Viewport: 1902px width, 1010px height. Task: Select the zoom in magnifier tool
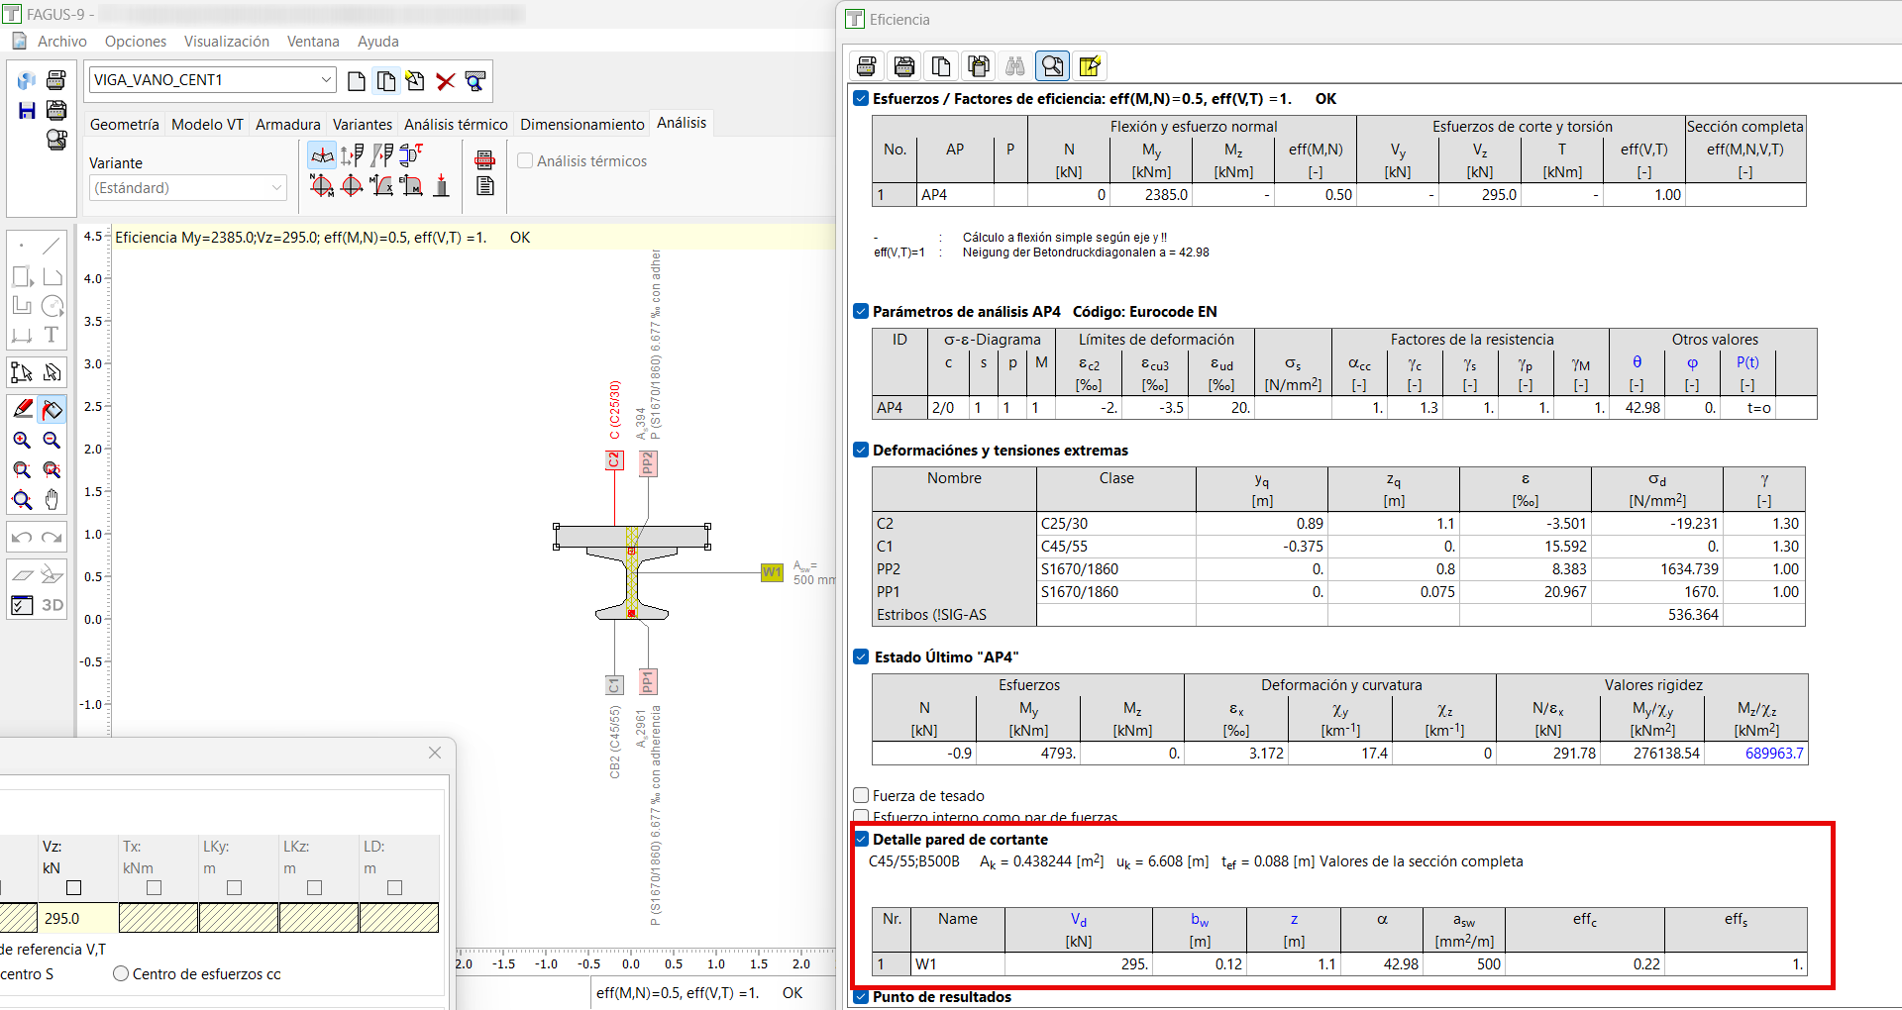click(22, 441)
